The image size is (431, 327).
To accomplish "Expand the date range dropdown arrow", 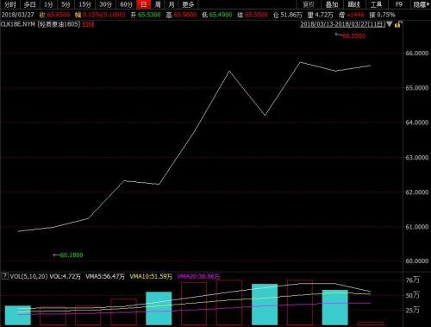I will pos(390,24).
